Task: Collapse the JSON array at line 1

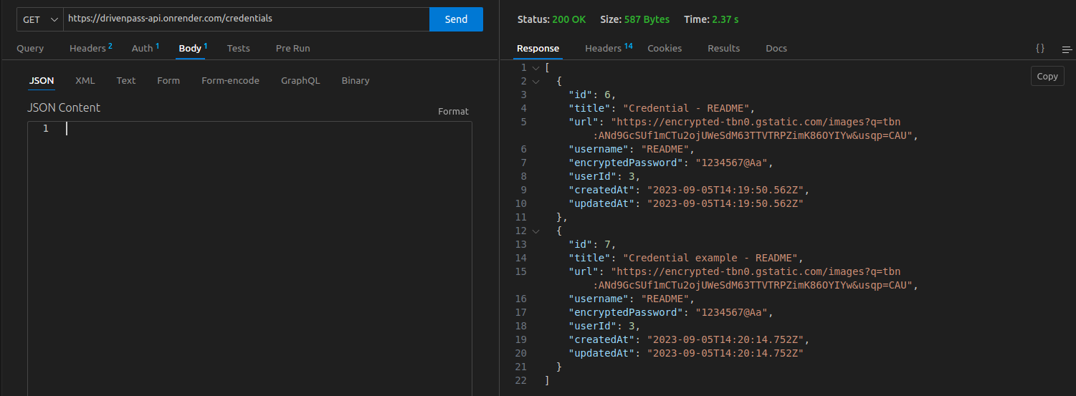Action: coord(535,67)
